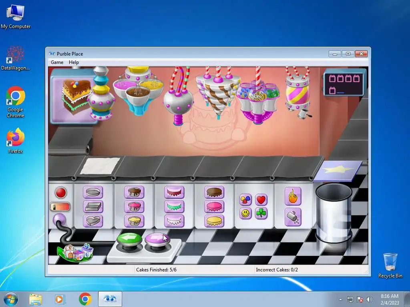
Task: Click the taskbar clock
Action: [x=390, y=299]
